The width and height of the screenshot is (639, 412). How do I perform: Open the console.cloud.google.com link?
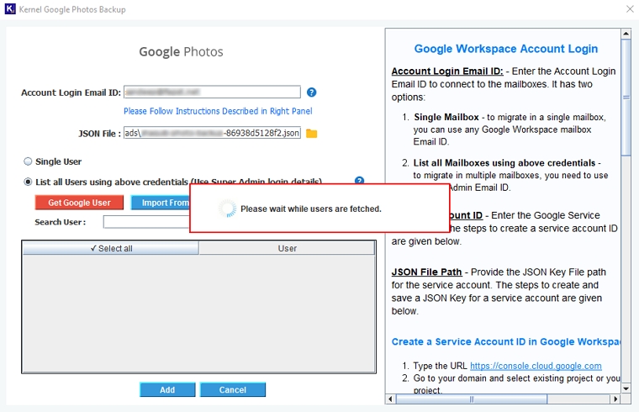tap(536, 366)
